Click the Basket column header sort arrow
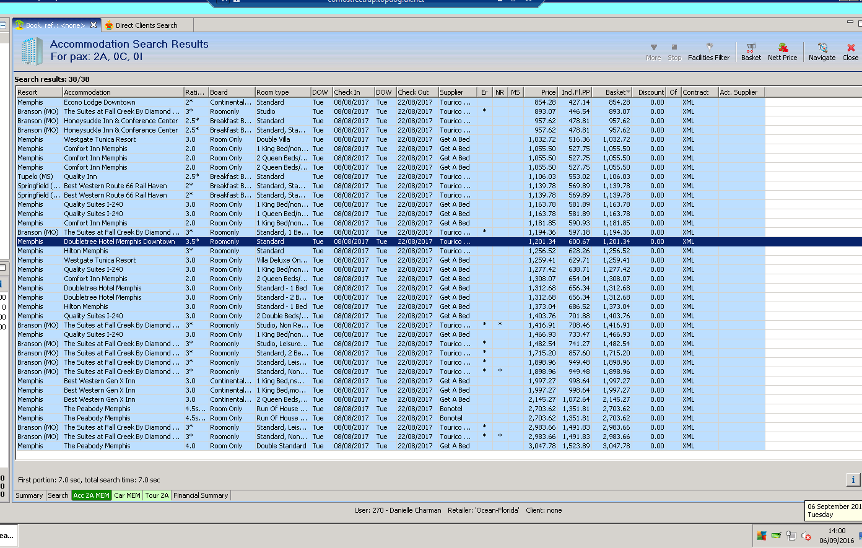The width and height of the screenshot is (862, 548). click(x=628, y=92)
